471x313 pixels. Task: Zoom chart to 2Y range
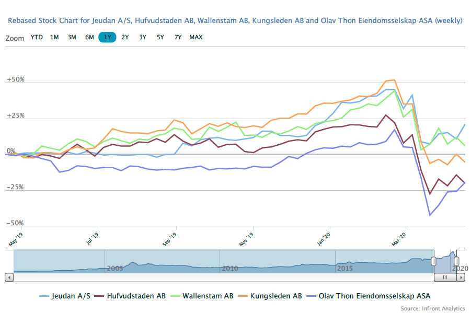click(125, 37)
